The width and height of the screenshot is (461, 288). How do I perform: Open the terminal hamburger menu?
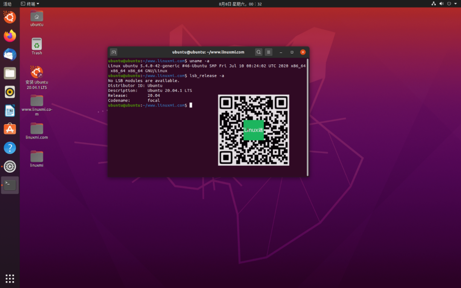tap(268, 52)
